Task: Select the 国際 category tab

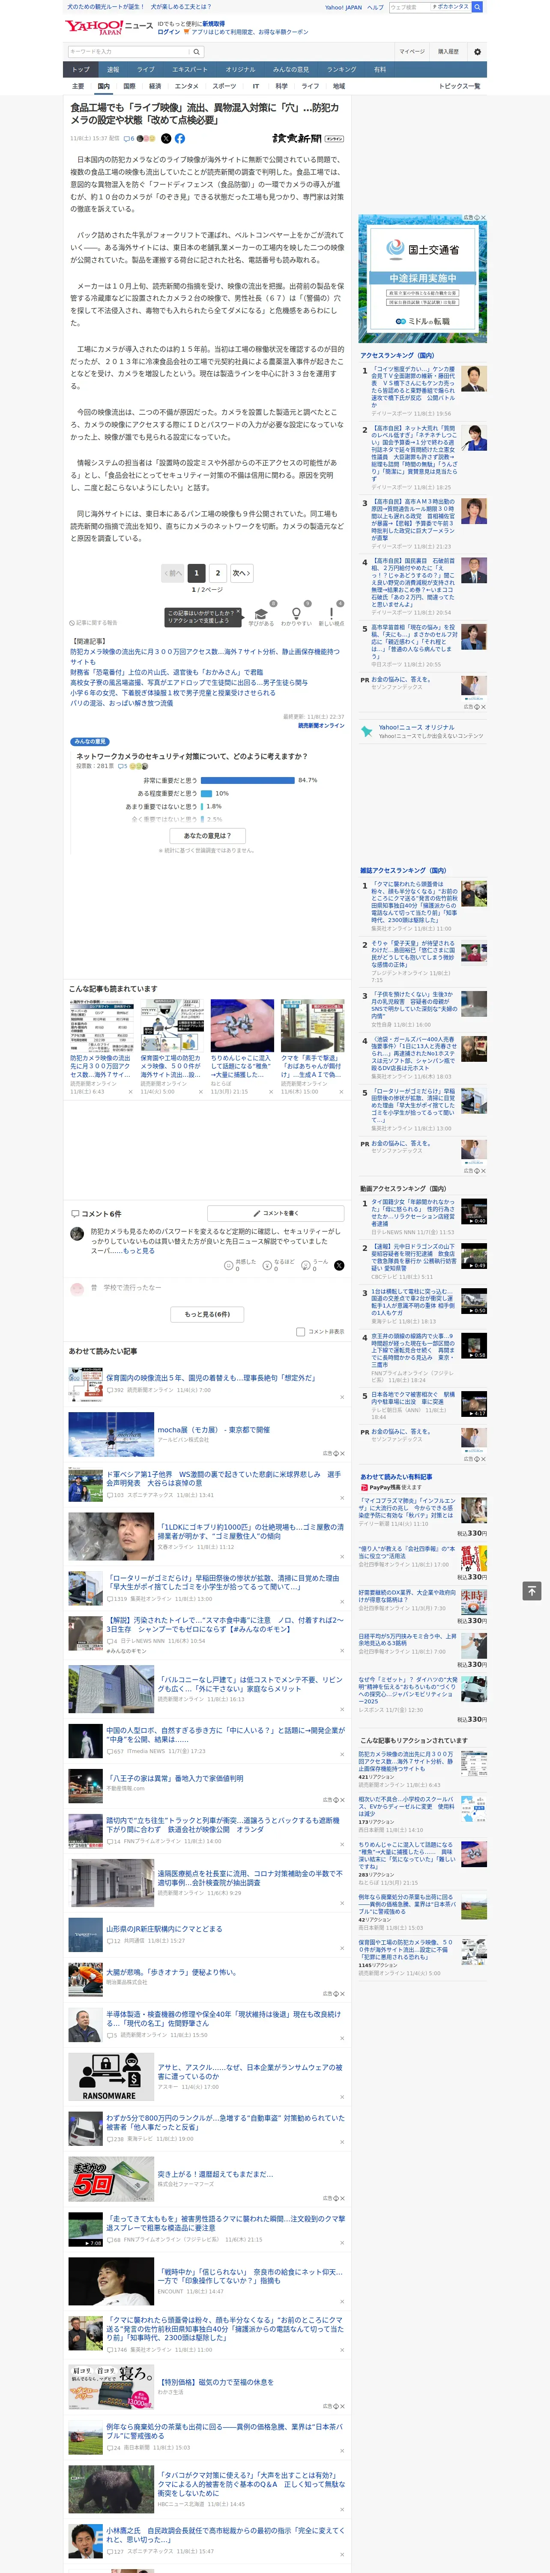Action: 129,86
